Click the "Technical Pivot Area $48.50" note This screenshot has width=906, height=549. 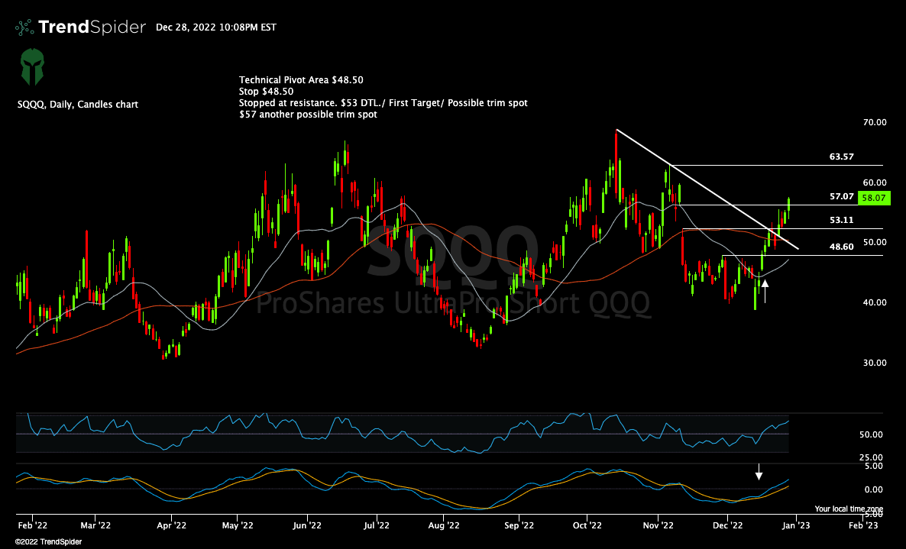(301, 79)
